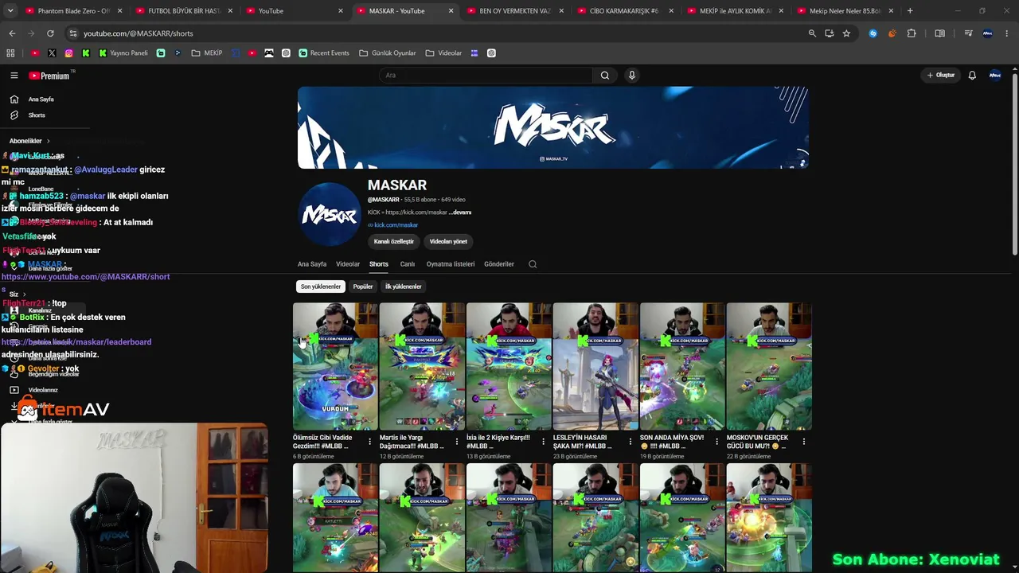Open the first YouTube bookmark icon

[35, 53]
